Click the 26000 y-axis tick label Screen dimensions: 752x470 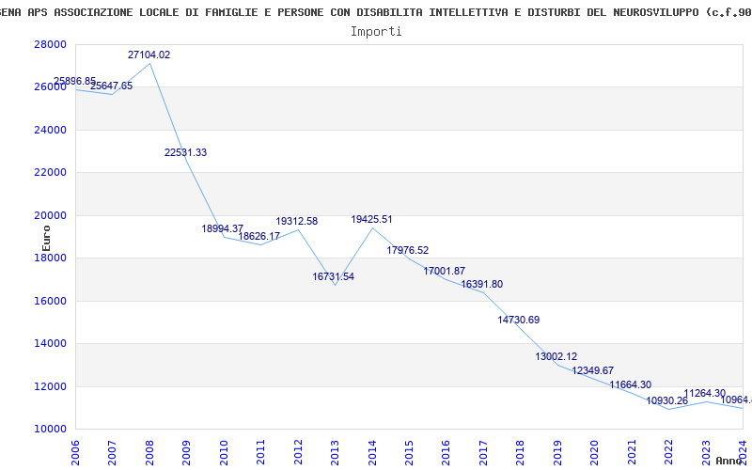click(x=51, y=87)
